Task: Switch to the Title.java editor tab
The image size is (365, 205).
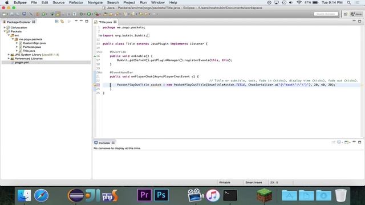Action: [105, 22]
